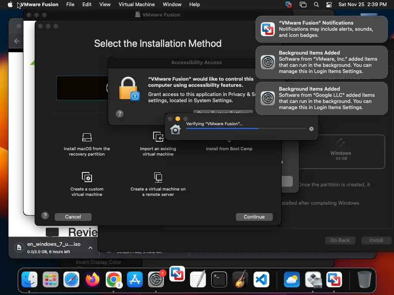The height and width of the screenshot is (295, 394).
Task: Open Trash from the Dock
Action: 364,279
